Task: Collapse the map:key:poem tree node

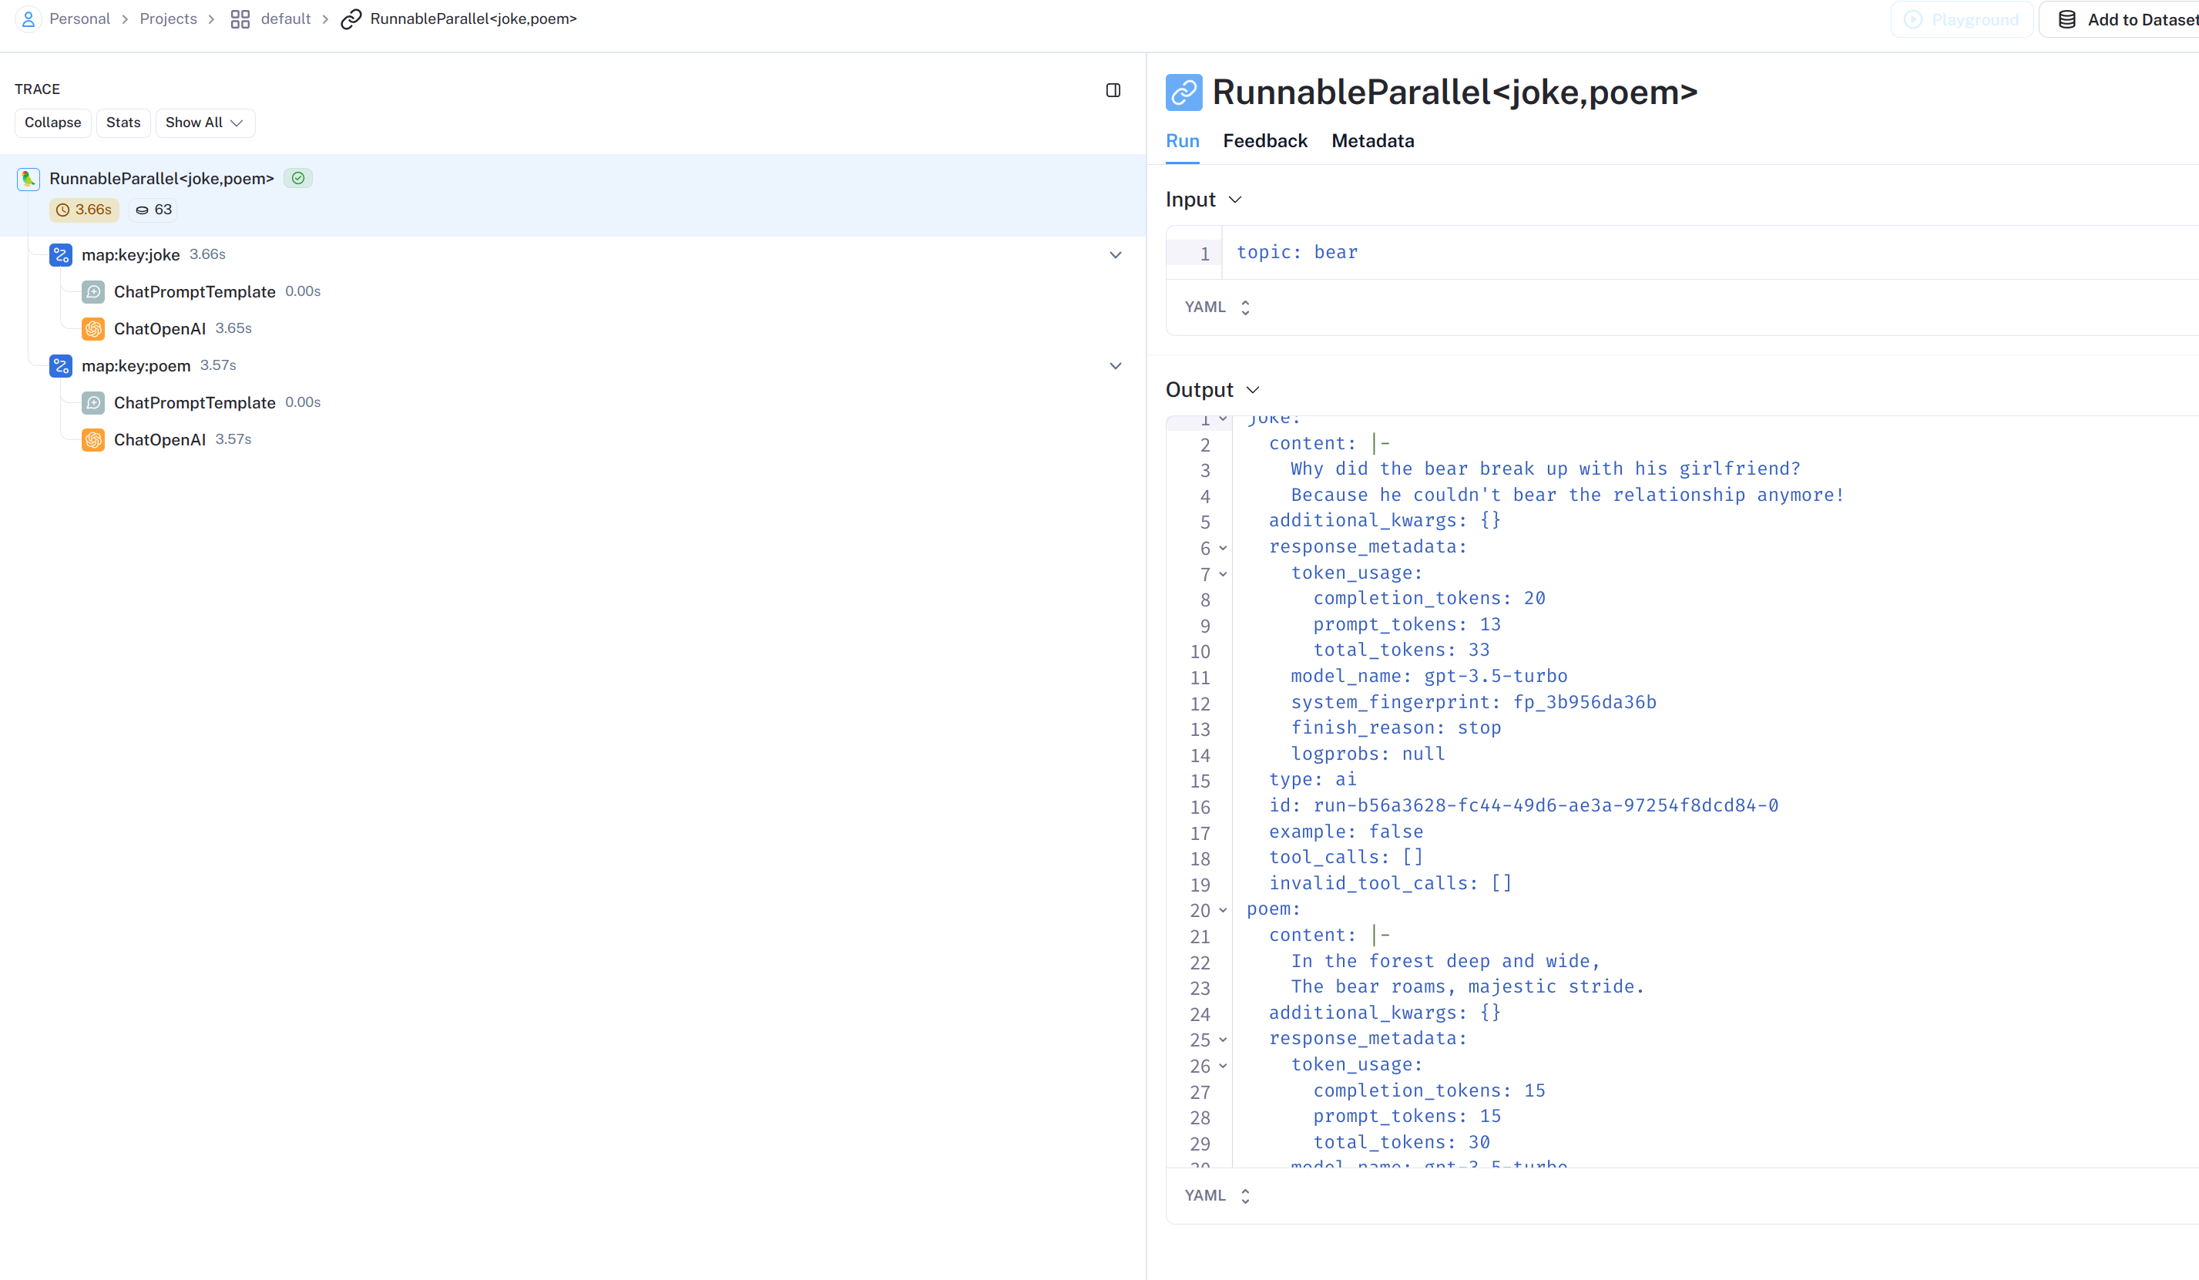Action: point(1115,365)
